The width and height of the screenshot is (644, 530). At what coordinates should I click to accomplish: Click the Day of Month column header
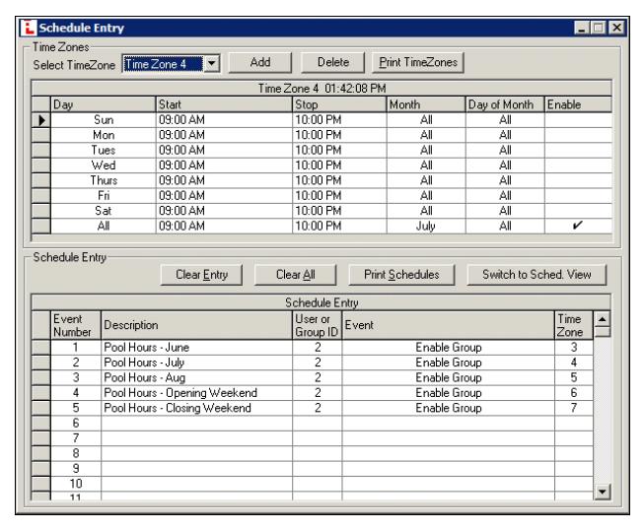(505, 104)
